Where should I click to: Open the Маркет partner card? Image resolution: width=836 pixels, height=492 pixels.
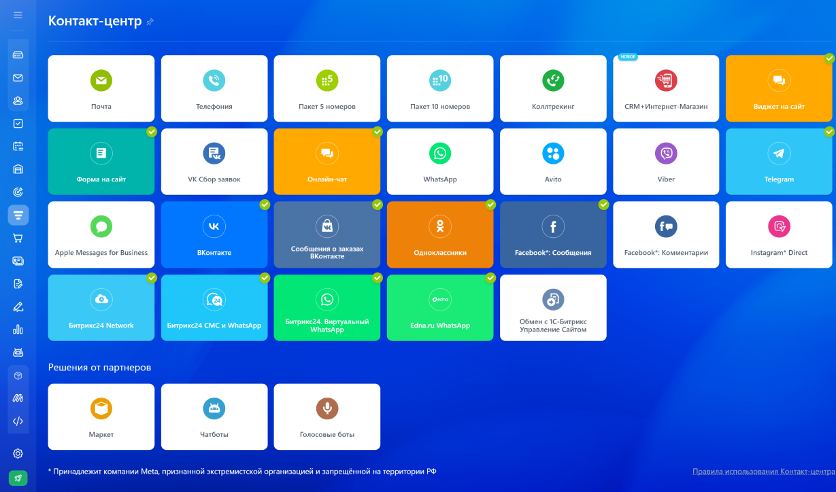[101, 417]
